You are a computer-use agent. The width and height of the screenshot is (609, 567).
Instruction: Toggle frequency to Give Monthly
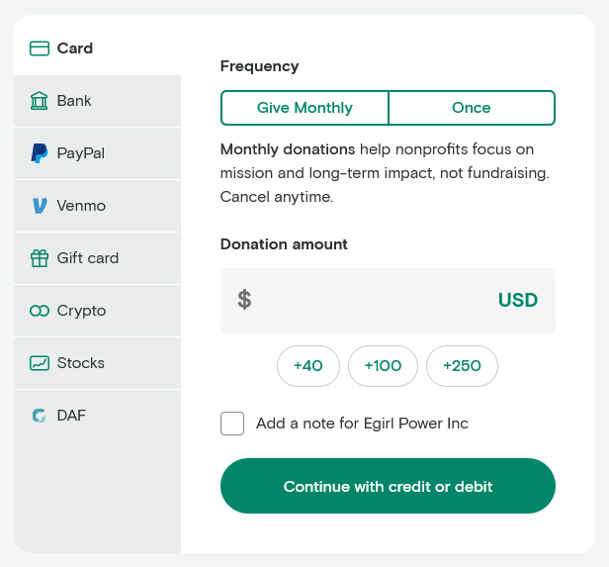point(304,108)
